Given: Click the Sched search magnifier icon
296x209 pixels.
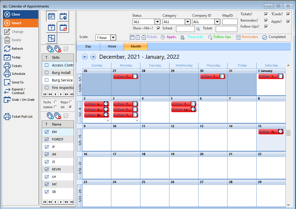Looking at the screenshot, I should tap(198, 29).
